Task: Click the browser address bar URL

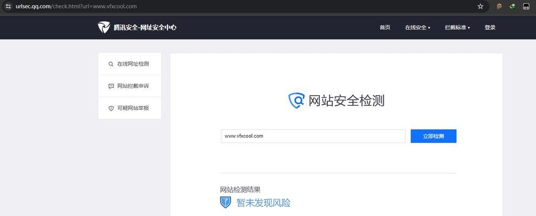Action: tap(76, 6)
